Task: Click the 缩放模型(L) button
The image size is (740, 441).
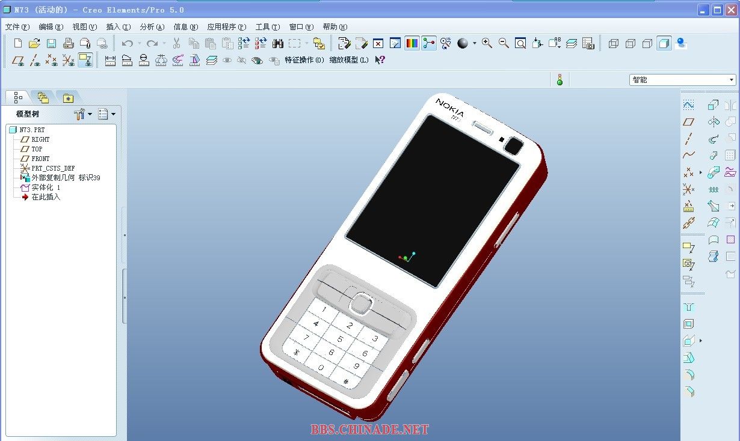Action: [x=349, y=60]
